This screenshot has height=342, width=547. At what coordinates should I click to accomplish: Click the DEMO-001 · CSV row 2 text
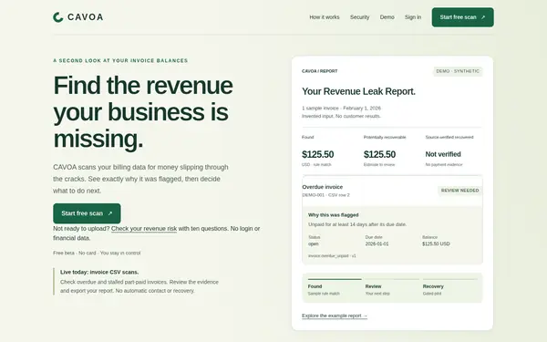click(325, 195)
